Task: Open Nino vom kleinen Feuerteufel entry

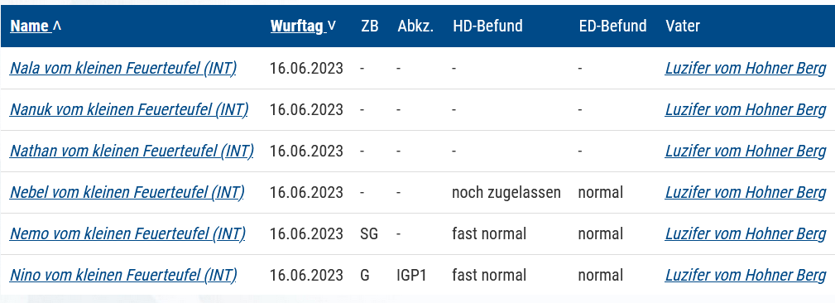Action: (123, 276)
